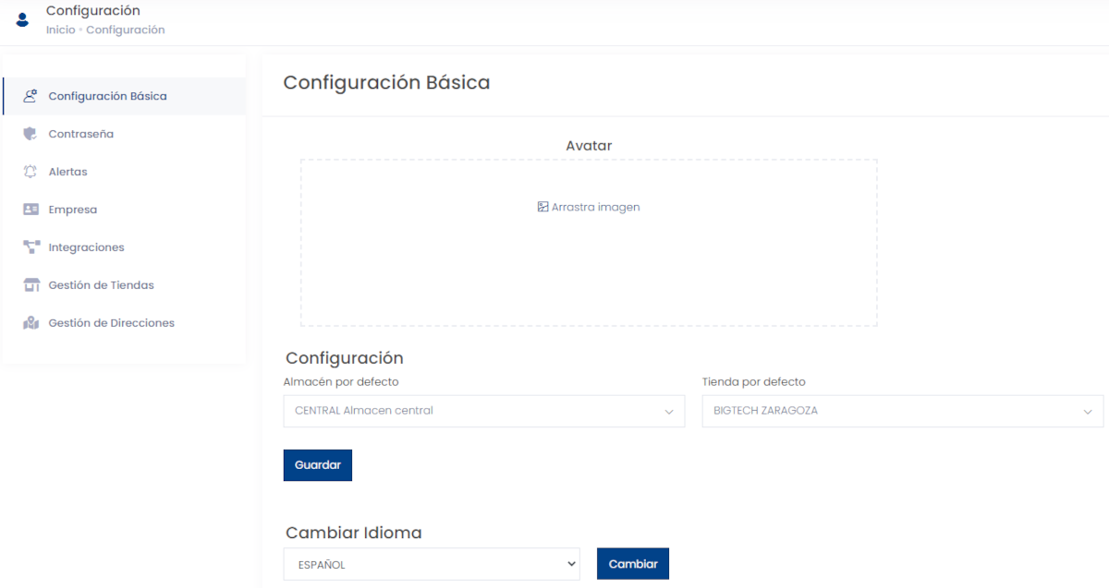This screenshot has height=588, width=1109.
Task: Click the image icon beside Arrastra imagen
Action: 543,207
